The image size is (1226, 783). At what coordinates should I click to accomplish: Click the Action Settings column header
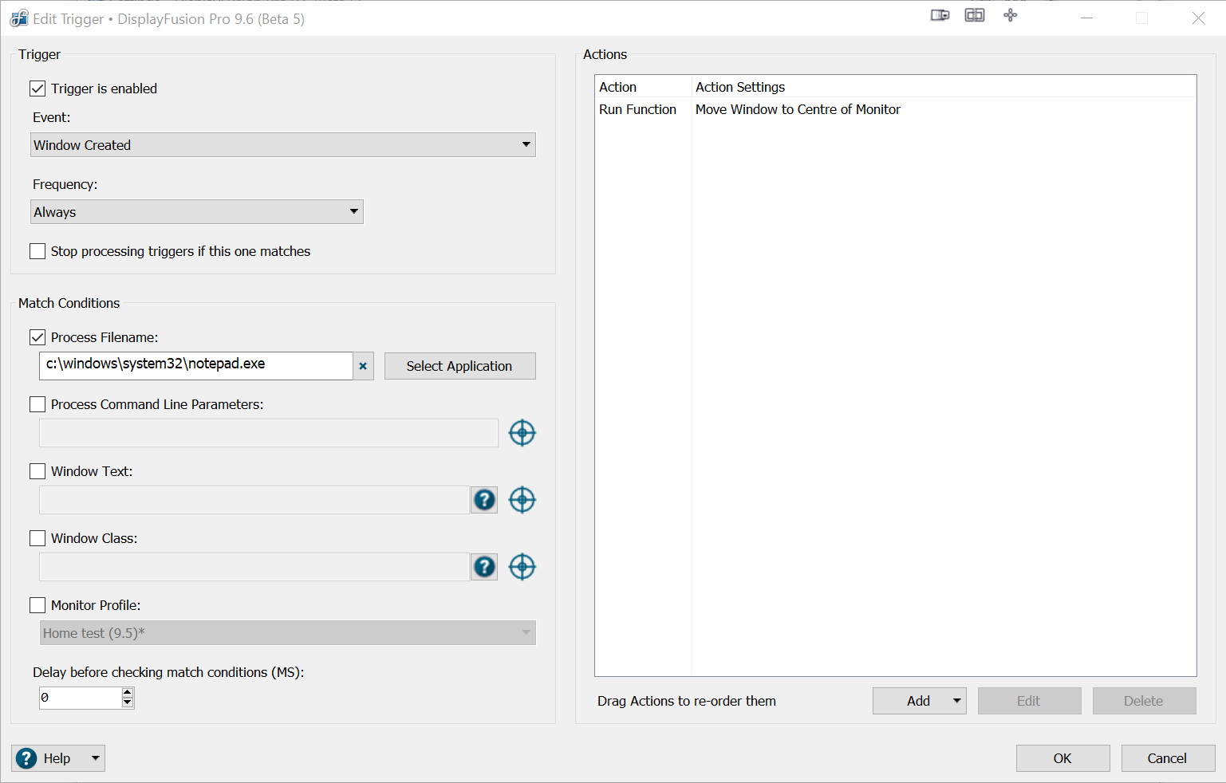pyautogui.click(x=740, y=87)
